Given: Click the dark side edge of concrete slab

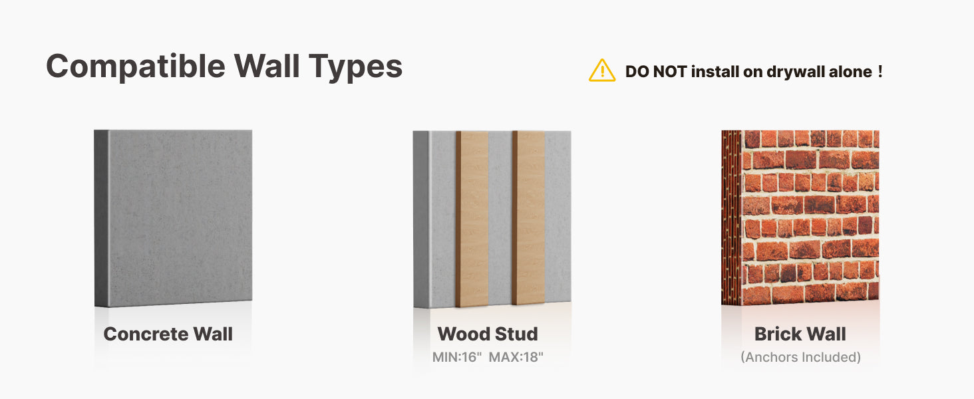Looking at the screenshot, I should pos(101,218).
